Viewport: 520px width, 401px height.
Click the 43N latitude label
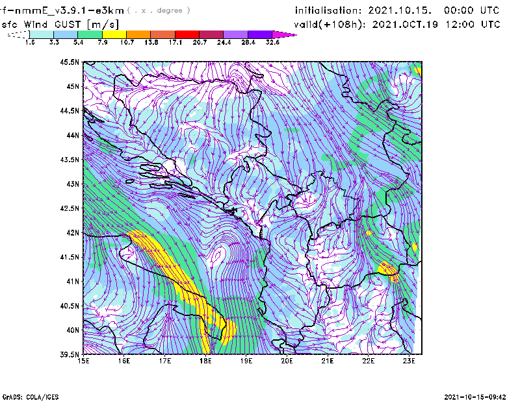tap(73, 184)
